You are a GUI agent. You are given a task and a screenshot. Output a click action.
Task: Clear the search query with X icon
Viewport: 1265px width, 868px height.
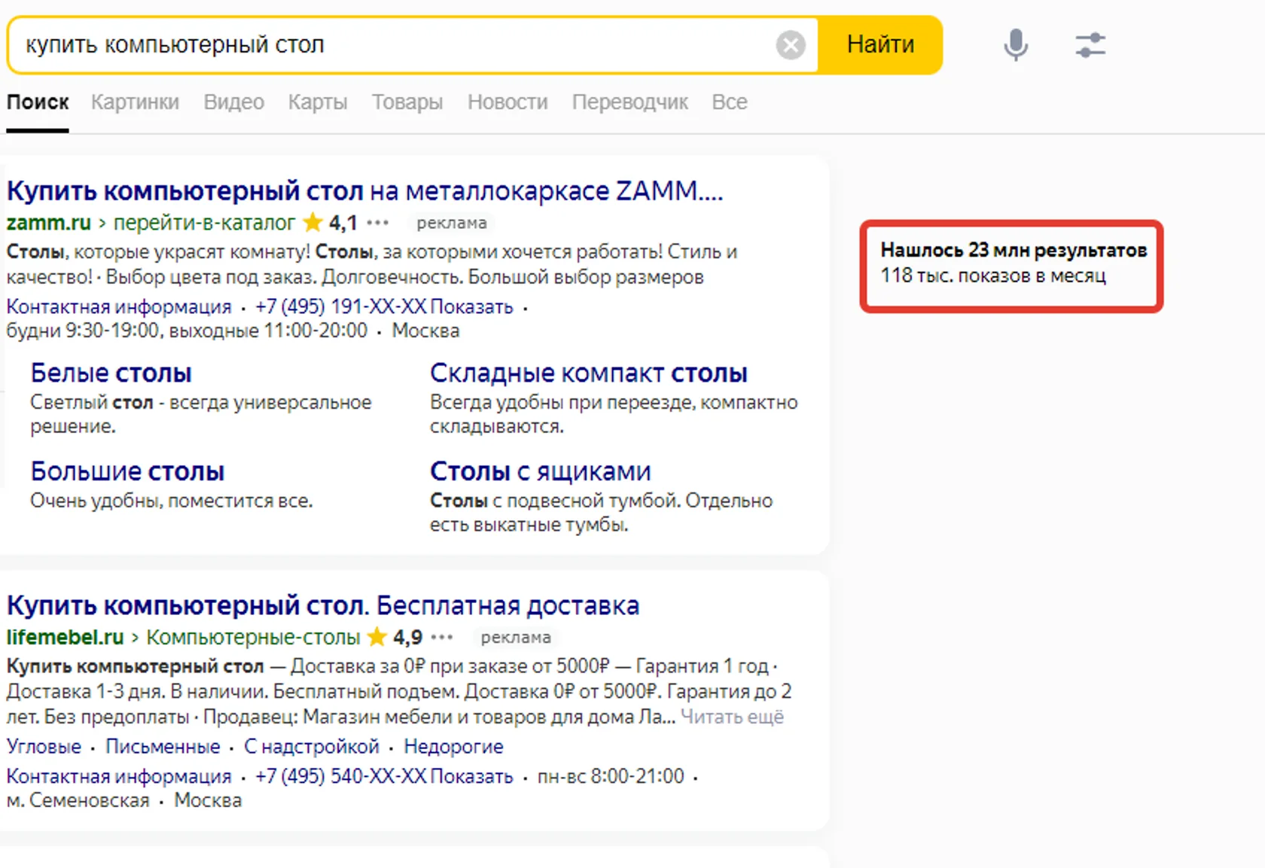pos(790,45)
